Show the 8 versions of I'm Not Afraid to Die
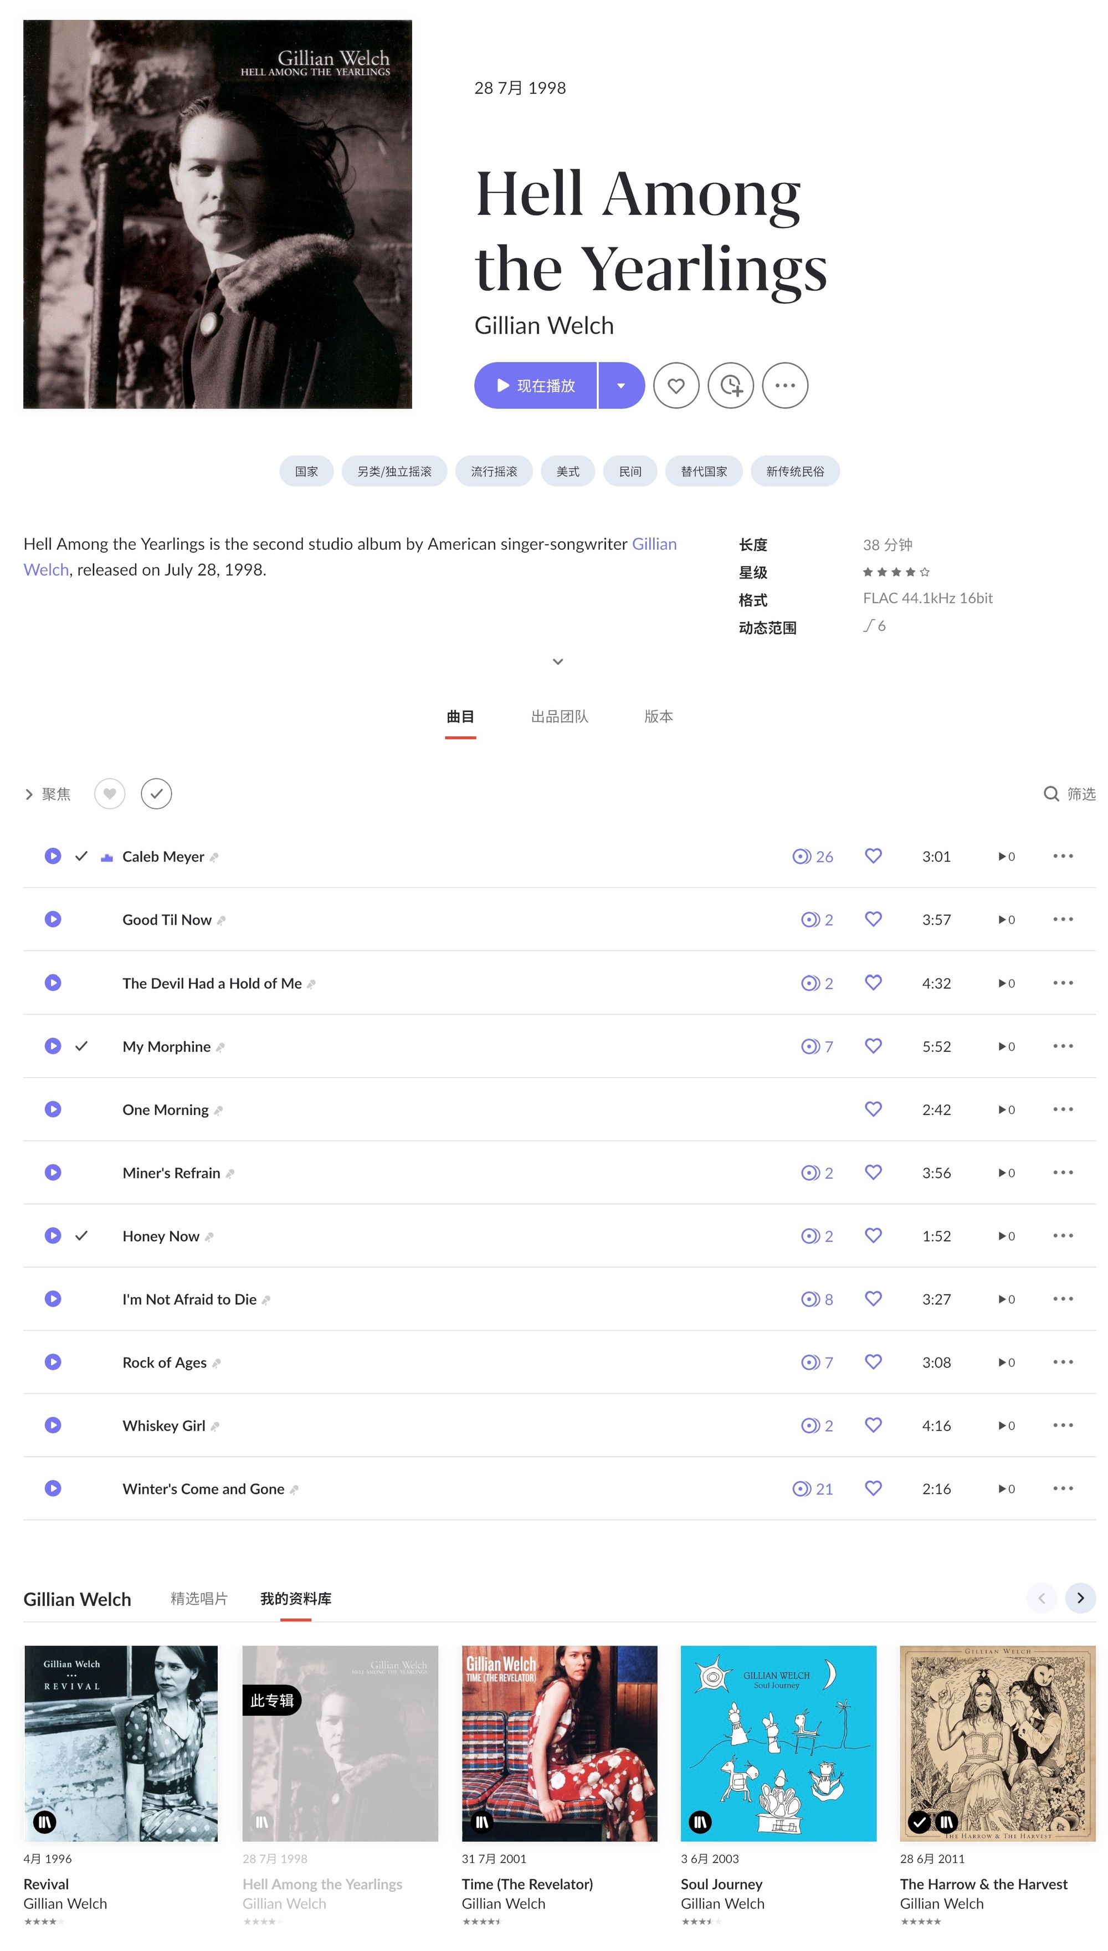The image size is (1108, 1951). (817, 1300)
